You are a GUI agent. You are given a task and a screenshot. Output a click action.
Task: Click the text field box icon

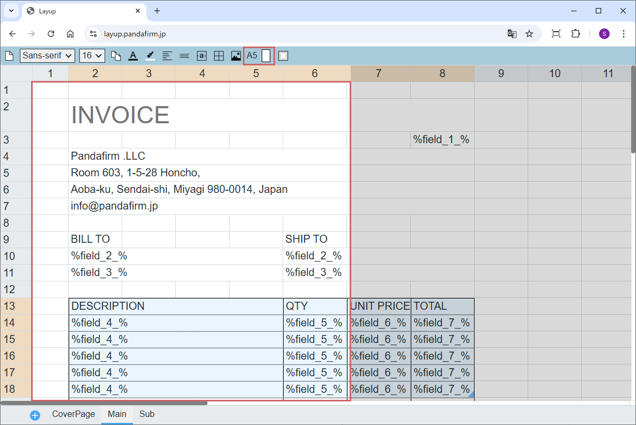click(202, 56)
